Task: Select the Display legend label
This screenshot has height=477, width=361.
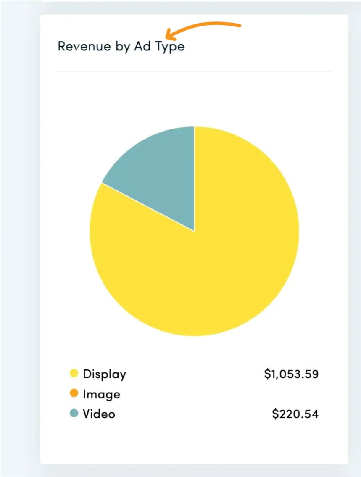Action: (x=104, y=374)
